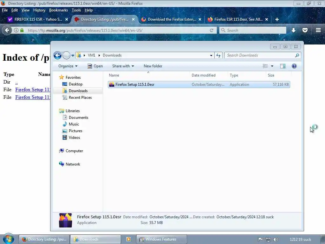Click the volume speaker tray icon
This screenshot has width=325, height=244.
click(x=276, y=240)
